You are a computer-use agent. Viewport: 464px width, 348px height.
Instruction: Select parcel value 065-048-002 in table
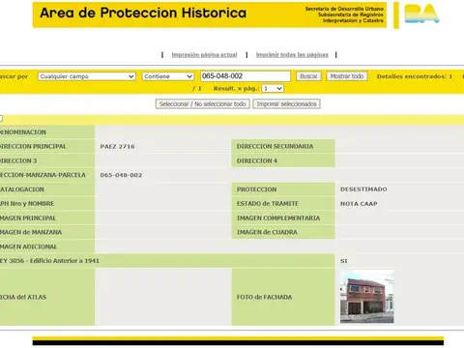pos(121,175)
